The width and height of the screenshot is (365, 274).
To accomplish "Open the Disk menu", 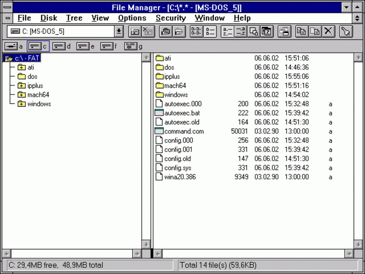I will (x=49, y=18).
